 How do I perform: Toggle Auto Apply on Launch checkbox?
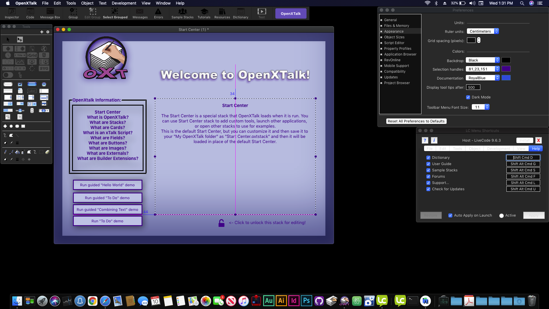click(x=450, y=215)
